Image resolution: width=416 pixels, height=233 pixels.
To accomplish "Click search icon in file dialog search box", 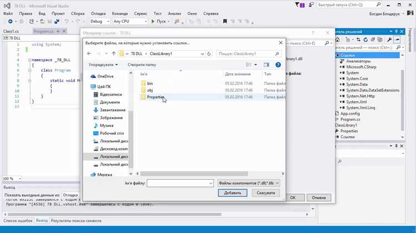I will pyautogui.click(x=277, y=54).
